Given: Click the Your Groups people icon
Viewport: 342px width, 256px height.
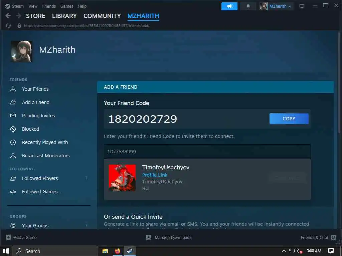Looking at the screenshot, I should pyautogui.click(x=13, y=226).
